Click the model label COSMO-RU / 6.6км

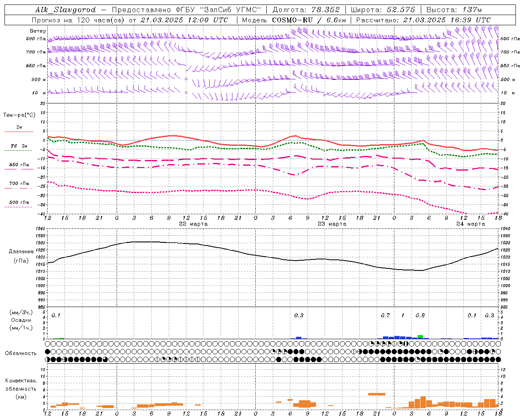(x=309, y=20)
